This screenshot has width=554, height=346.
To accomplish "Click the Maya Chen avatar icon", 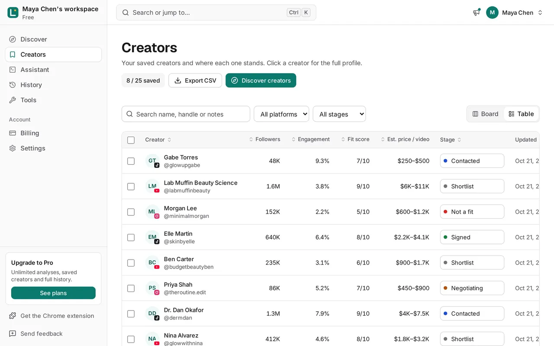I will tap(492, 13).
